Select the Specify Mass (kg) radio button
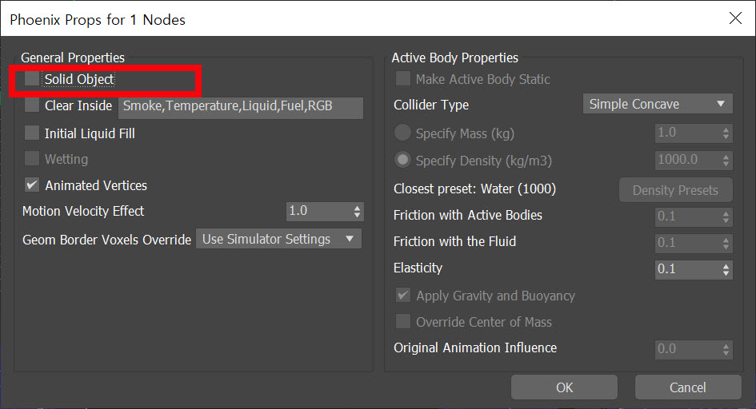The width and height of the screenshot is (756, 409). click(x=403, y=133)
